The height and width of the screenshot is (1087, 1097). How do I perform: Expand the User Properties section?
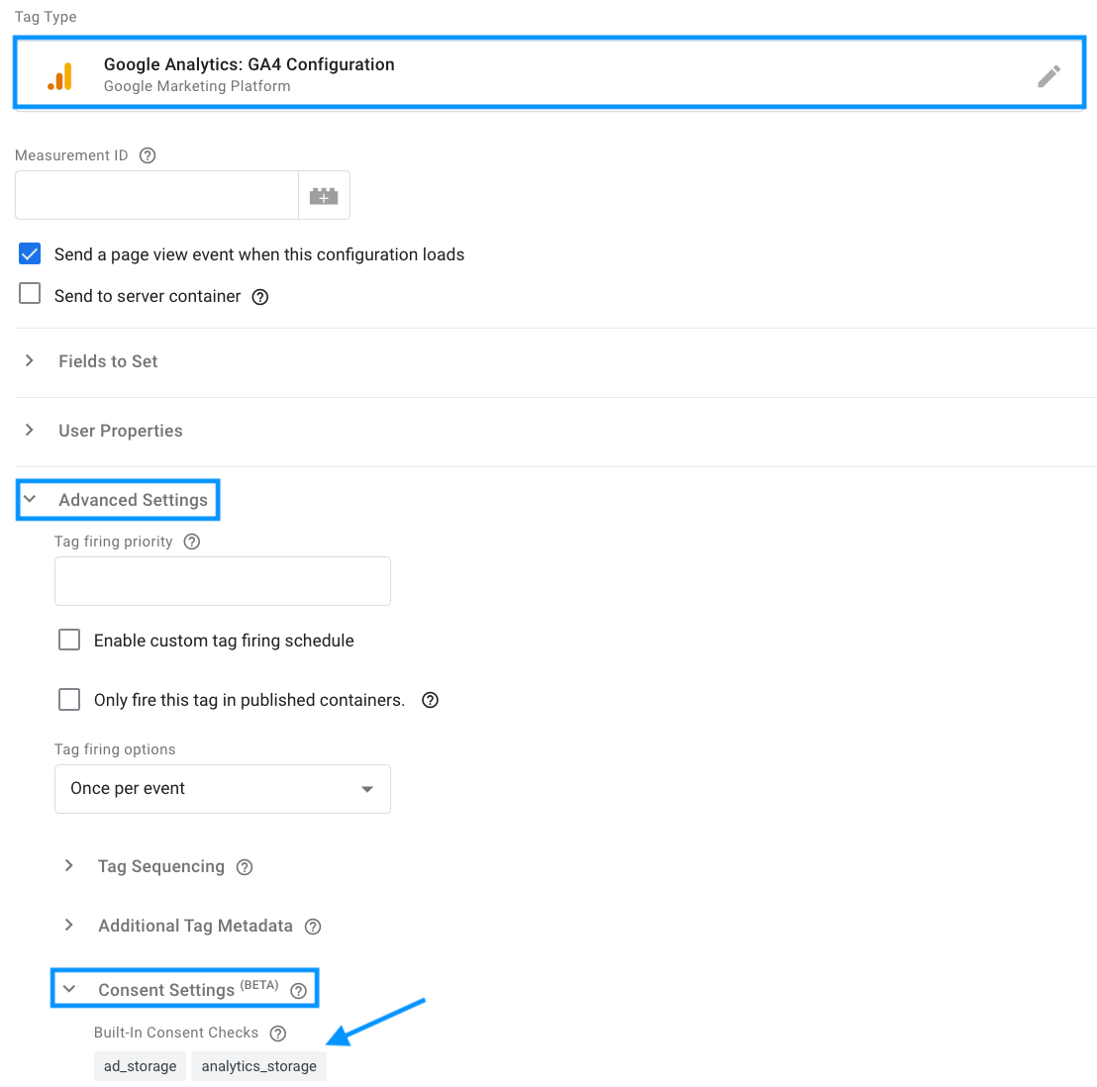(120, 431)
